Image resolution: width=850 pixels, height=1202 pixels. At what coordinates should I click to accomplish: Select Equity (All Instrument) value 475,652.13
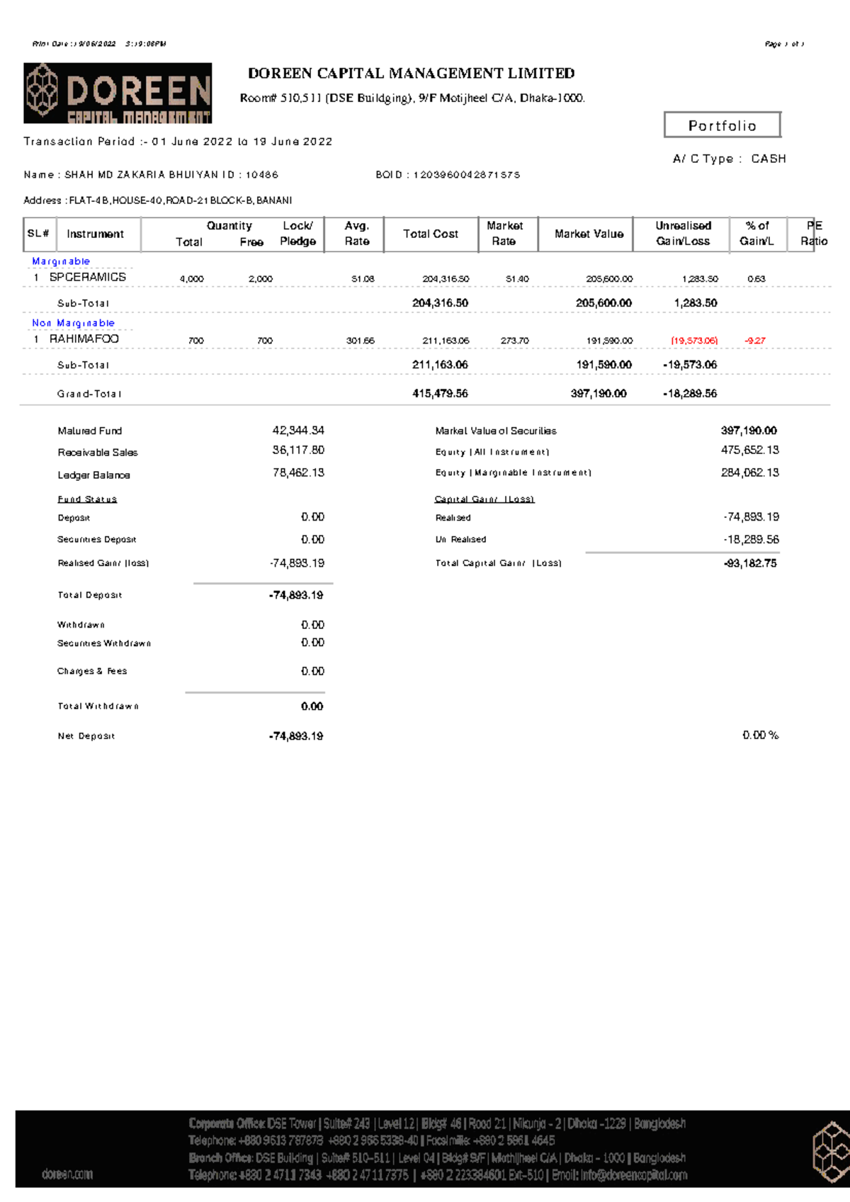pyautogui.click(x=750, y=450)
